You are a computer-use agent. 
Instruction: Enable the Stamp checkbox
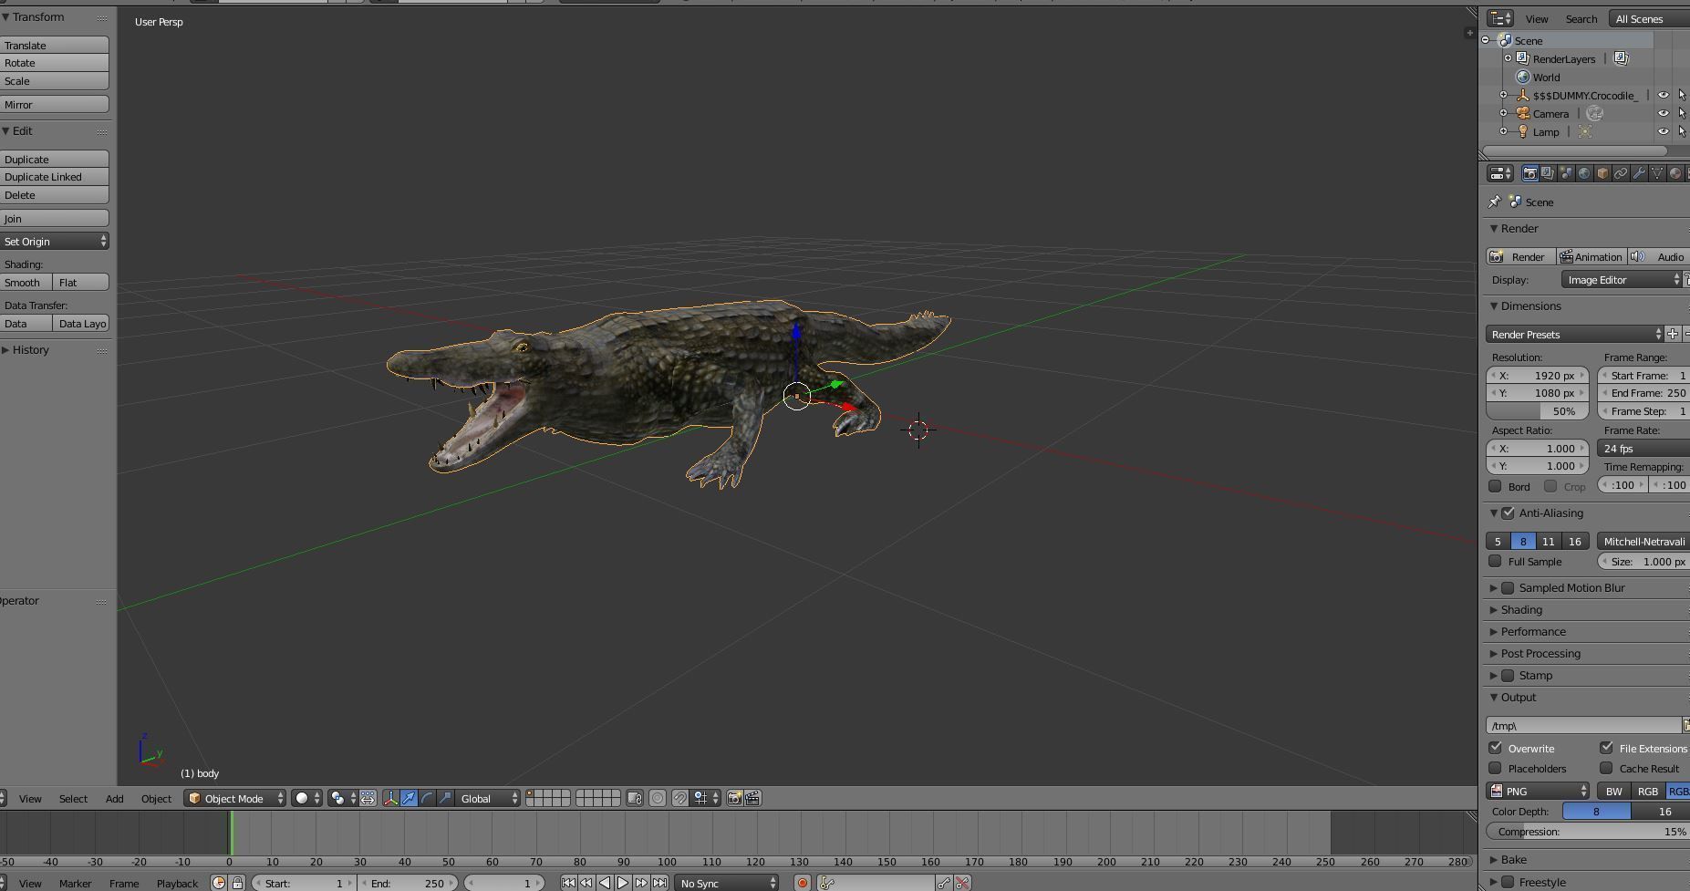(x=1509, y=675)
